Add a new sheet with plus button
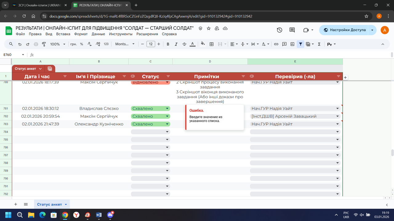 click(x=16, y=204)
